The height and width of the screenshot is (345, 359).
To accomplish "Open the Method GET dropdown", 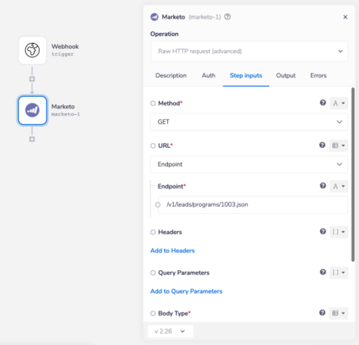I will point(249,122).
